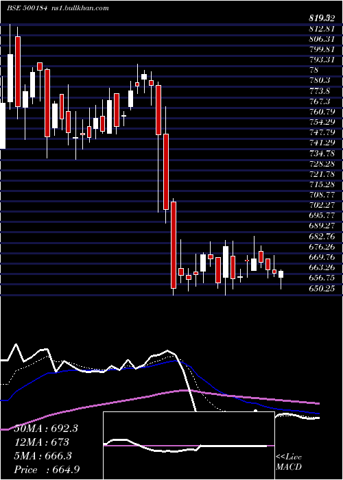Select the 773.8 price axis value
This screenshot has height=480, width=343.
320,91
